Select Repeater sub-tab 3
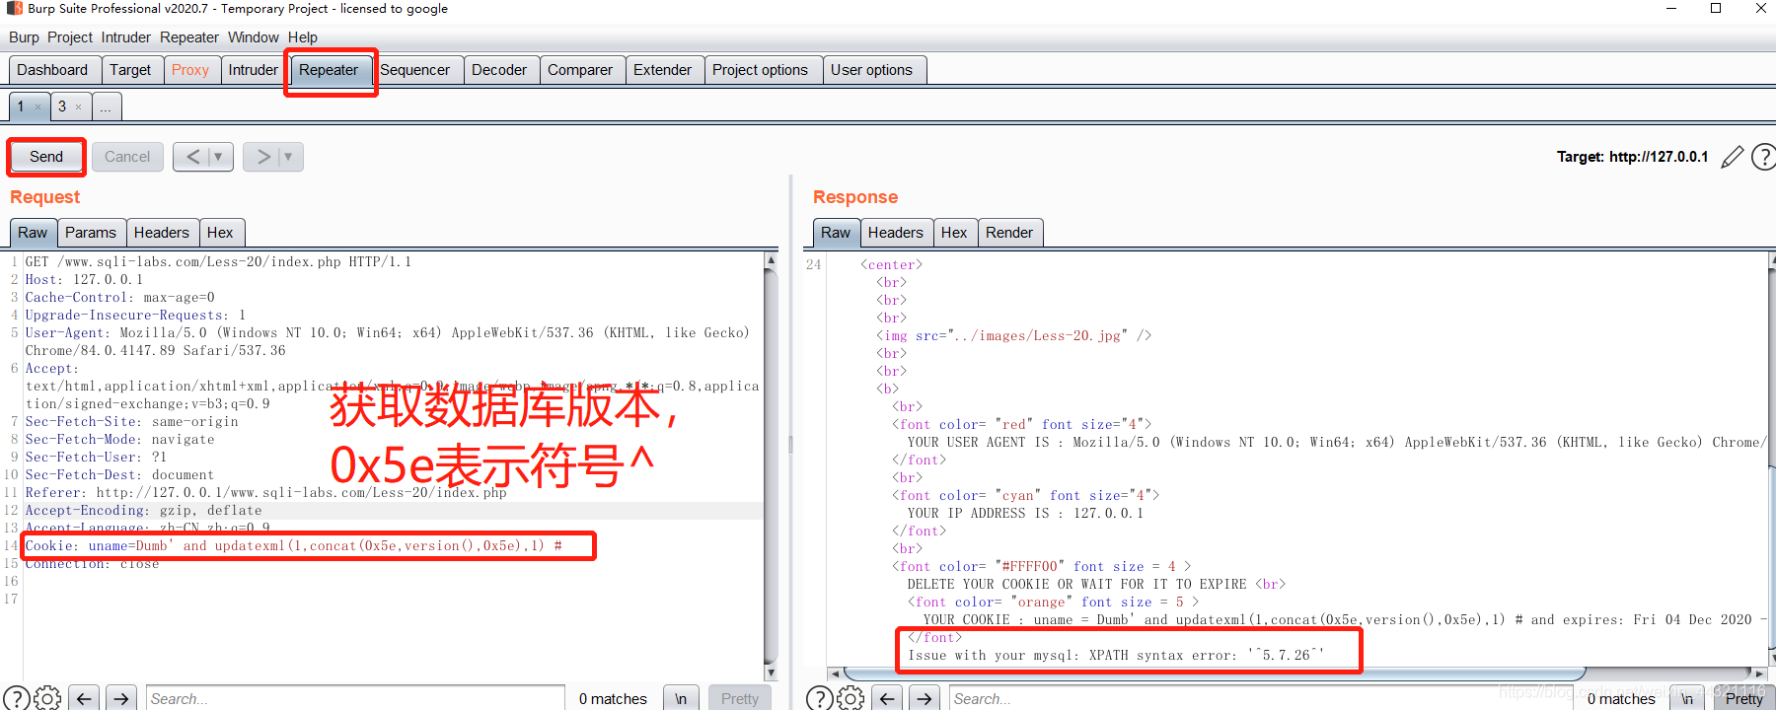The height and width of the screenshot is (710, 1776). (62, 106)
